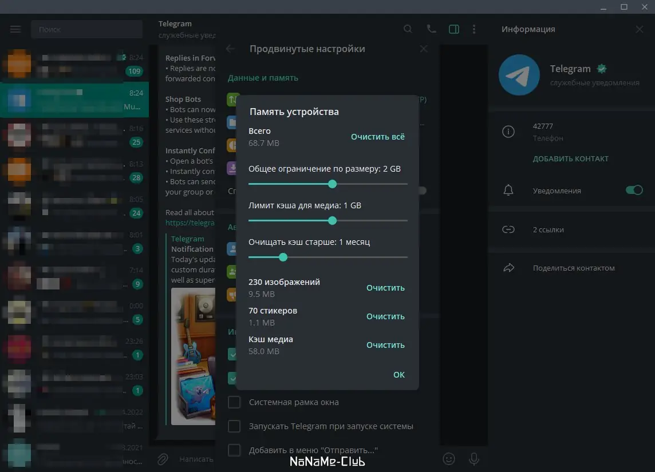Open the chat with 24 unread badge
This screenshot has height=472, width=655.
pos(74,206)
